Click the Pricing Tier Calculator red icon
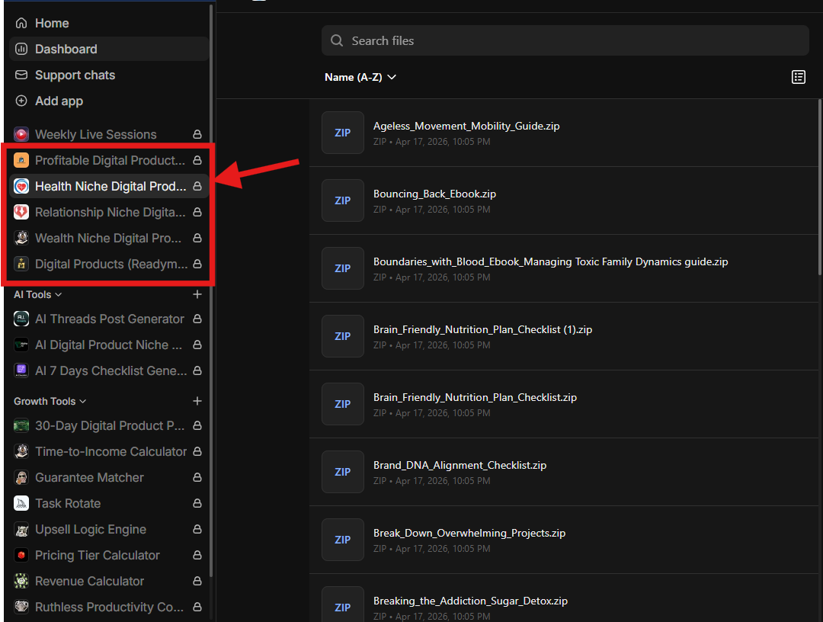Image resolution: width=823 pixels, height=622 pixels. click(21, 556)
